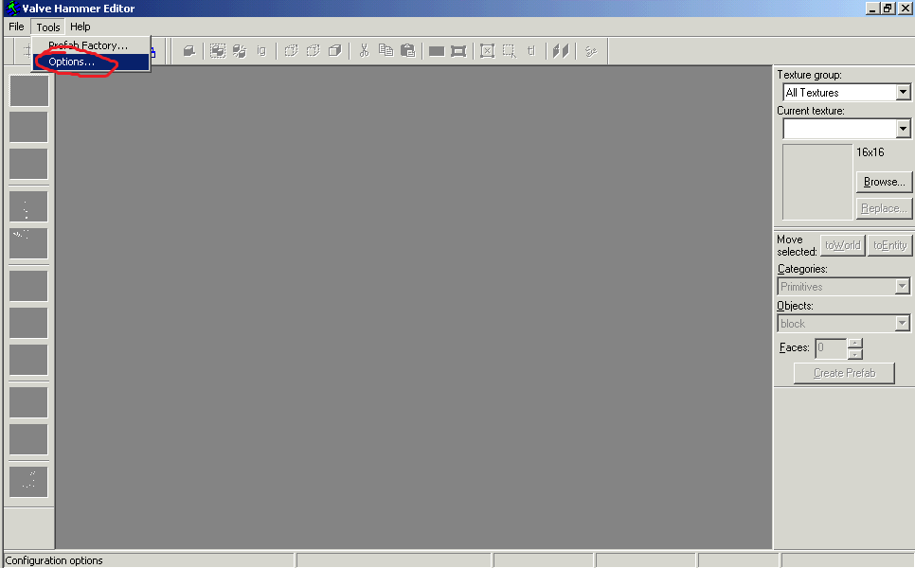Decrease Faces with the down spinner arrow
The width and height of the screenshot is (915, 568).
click(855, 354)
